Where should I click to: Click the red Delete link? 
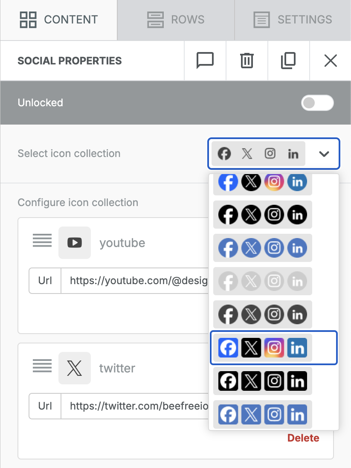pyautogui.click(x=303, y=438)
